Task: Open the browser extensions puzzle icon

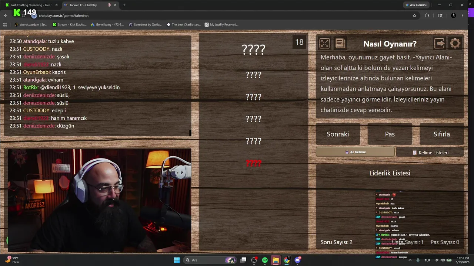Action: point(427,16)
